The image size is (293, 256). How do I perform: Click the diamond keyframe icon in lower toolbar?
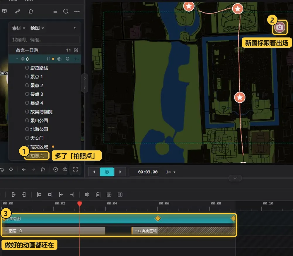pos(11,169)
